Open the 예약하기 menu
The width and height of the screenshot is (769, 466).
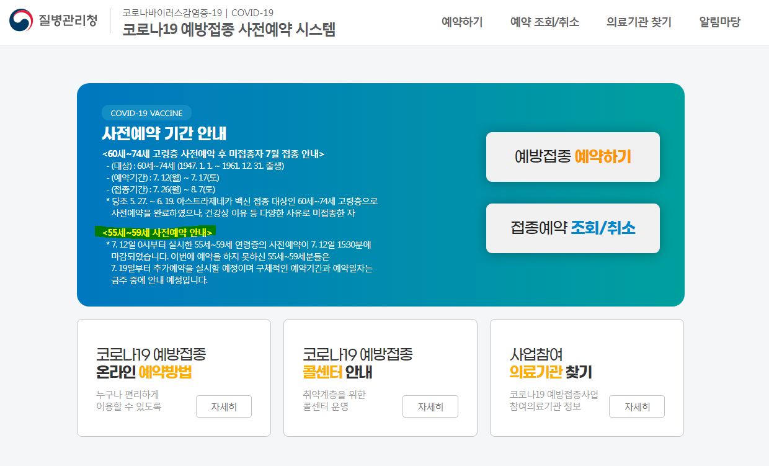[x=462, y=22]
